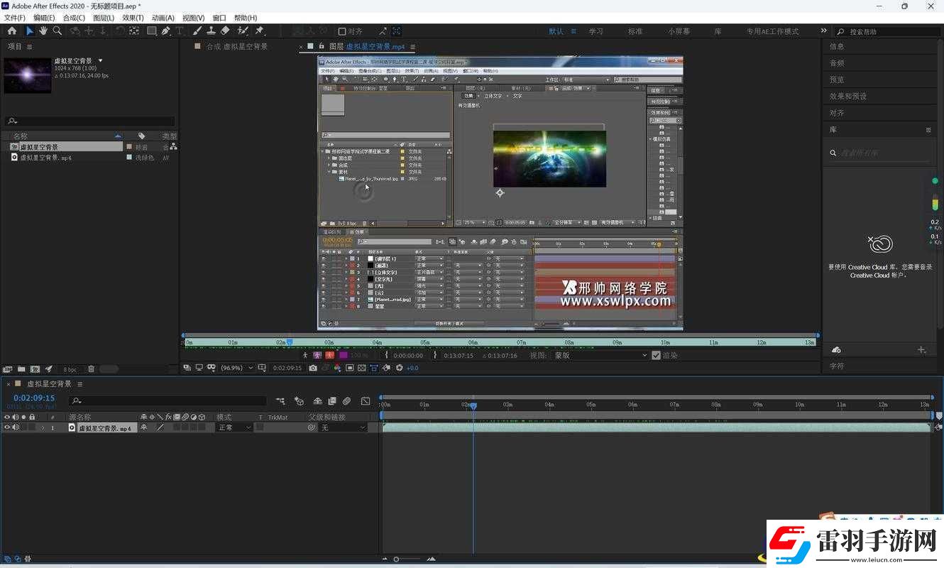Take a snapshot with the camera icon
This screenshot has width=944, height=568.
click(313, 368)
